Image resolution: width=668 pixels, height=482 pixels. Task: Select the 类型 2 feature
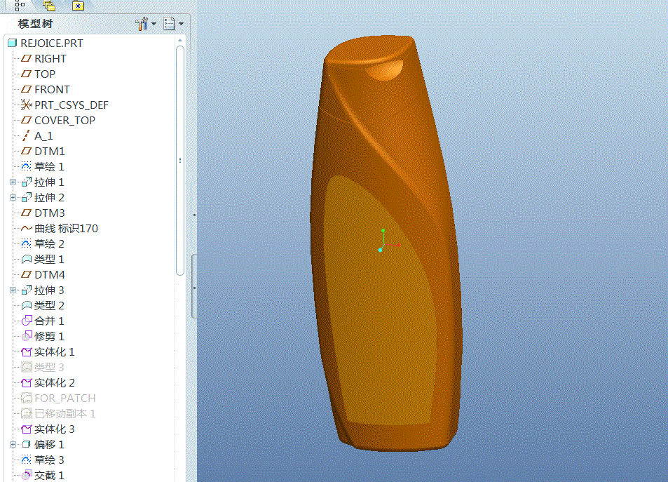click(43, 305)
